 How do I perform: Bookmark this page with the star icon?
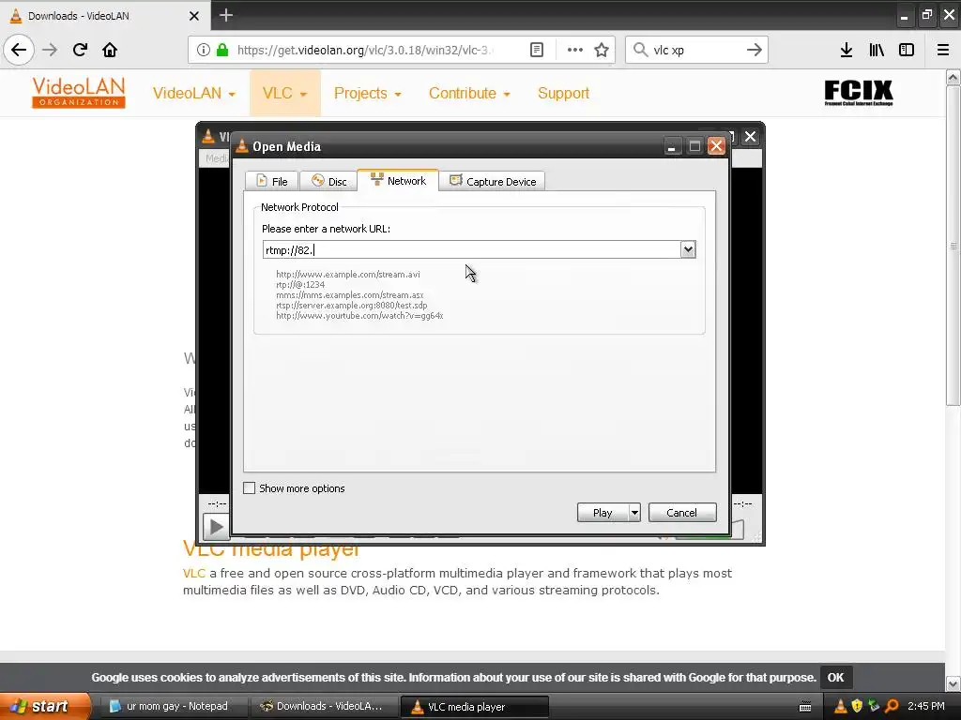coord(602,50)
